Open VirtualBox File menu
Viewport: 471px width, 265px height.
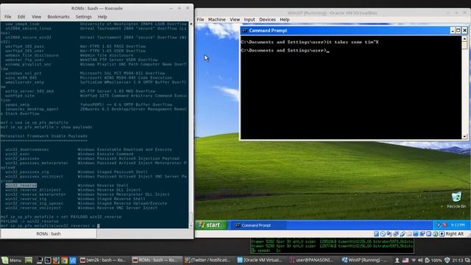[200, 19]
